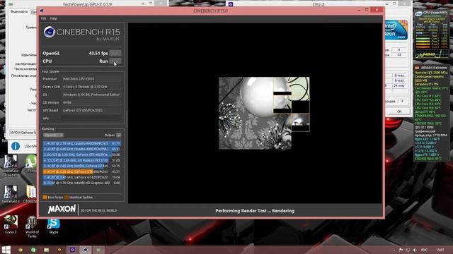Viewport: 453px width, 254px height.
Task: Click the Info input field in Your System
Action: click(91, 118)
